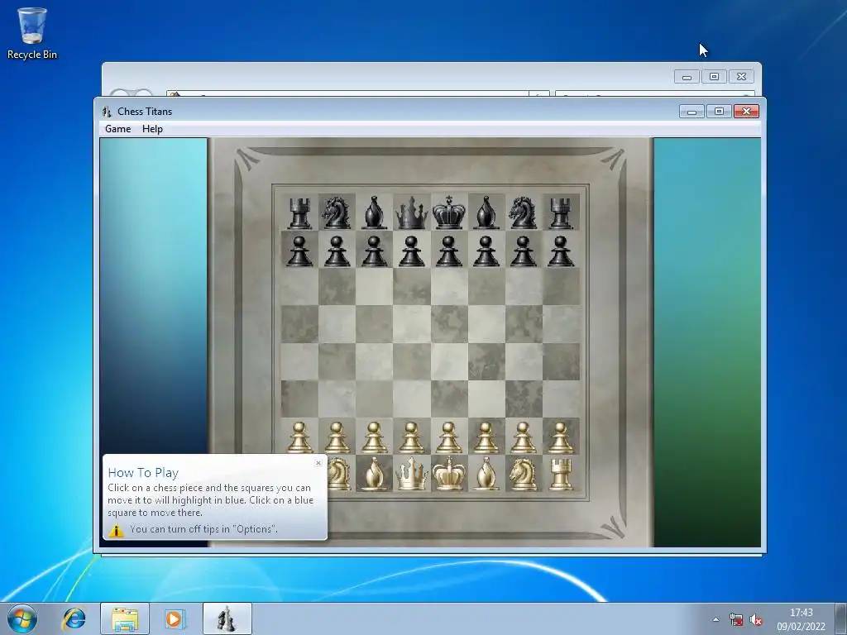This screenshot has width=847, height=635.
Task: Click the Chess Titans taskbar button
Action: (227, 618)
